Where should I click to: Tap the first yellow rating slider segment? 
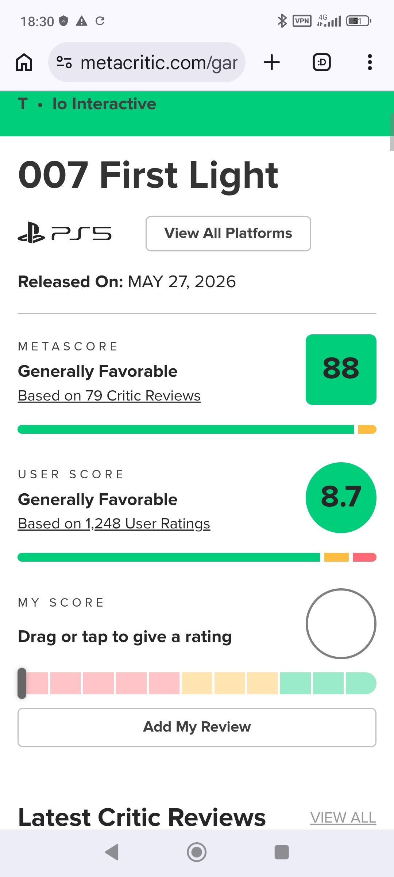coord(197,683)
